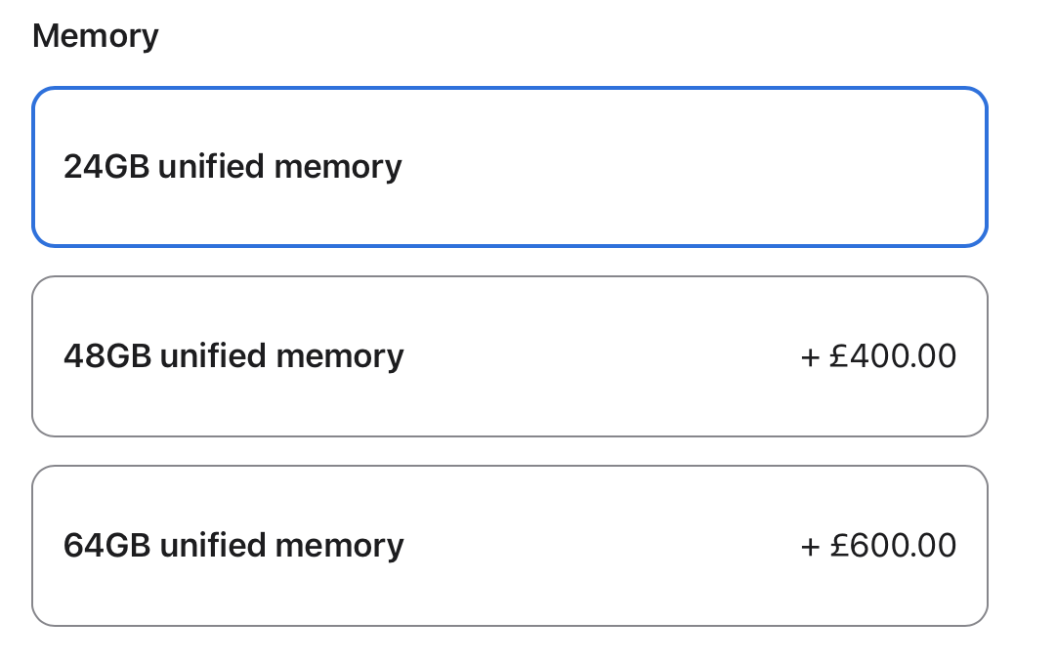Click the + £400.00 price label

878,356
